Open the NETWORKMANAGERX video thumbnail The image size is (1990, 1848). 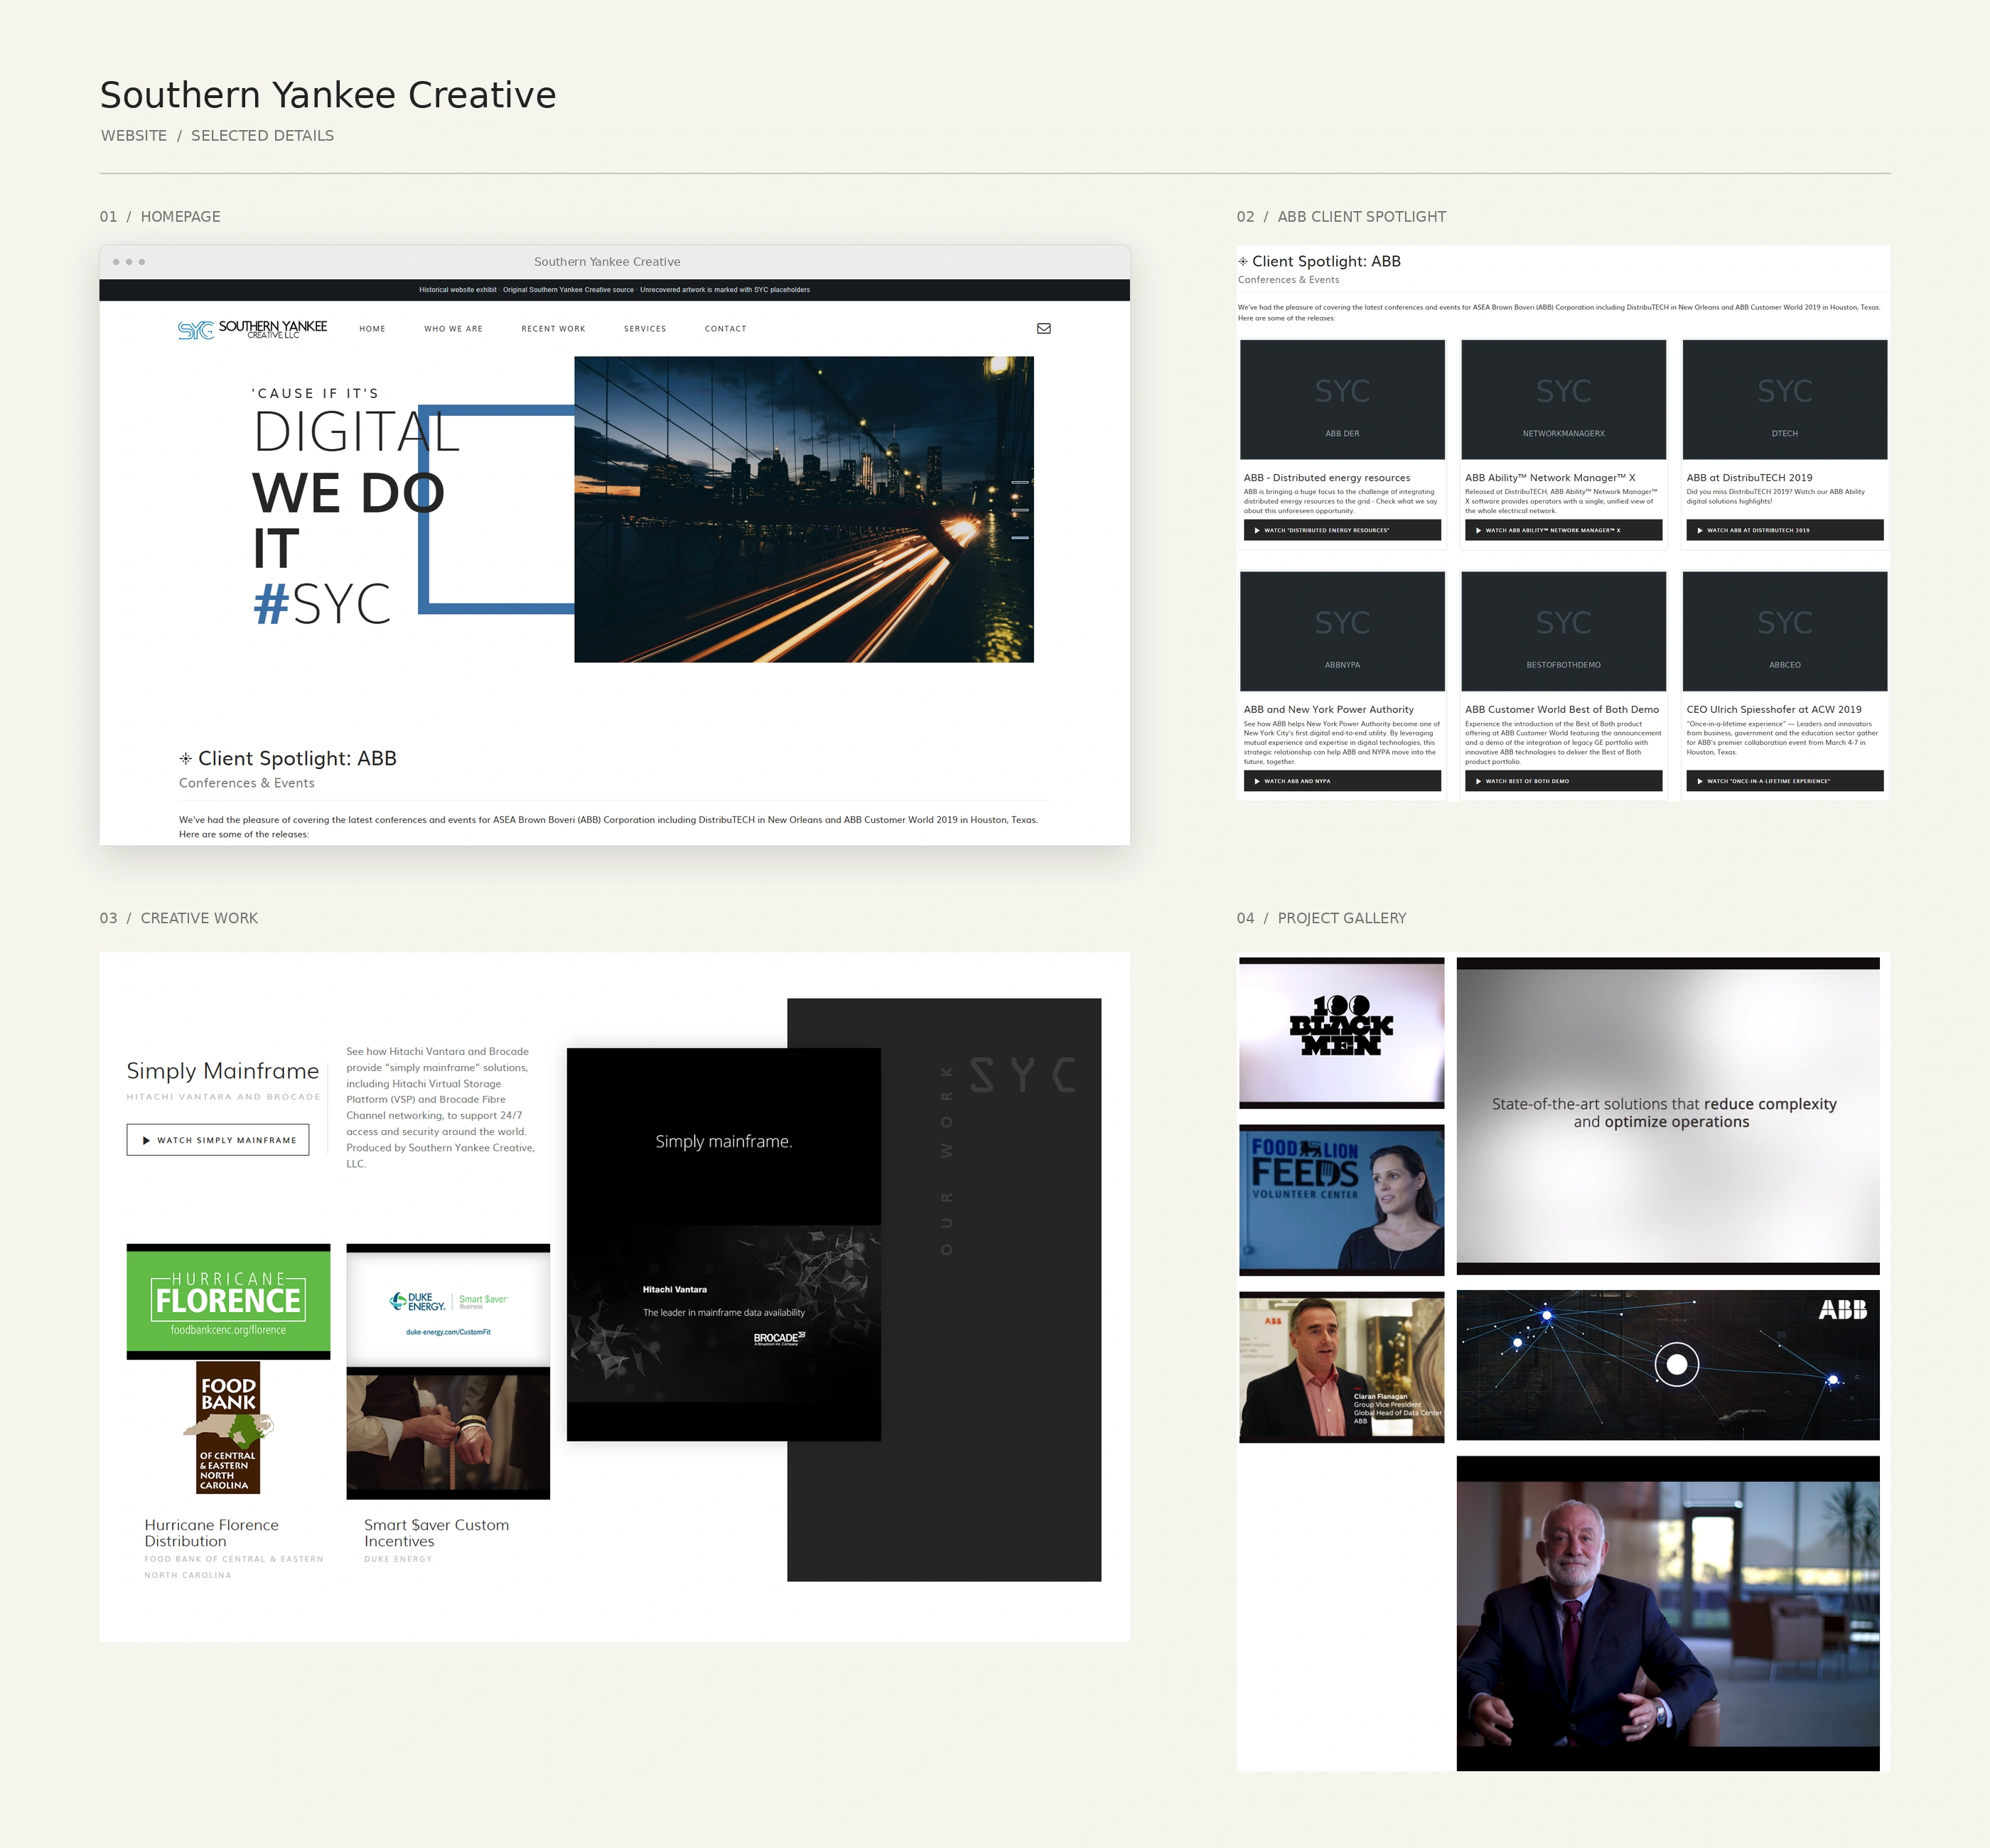point(1563,399)
